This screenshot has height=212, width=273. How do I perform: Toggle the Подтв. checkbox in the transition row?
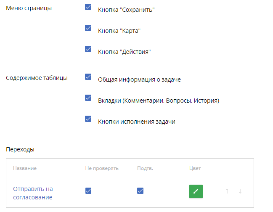point(140,191)
